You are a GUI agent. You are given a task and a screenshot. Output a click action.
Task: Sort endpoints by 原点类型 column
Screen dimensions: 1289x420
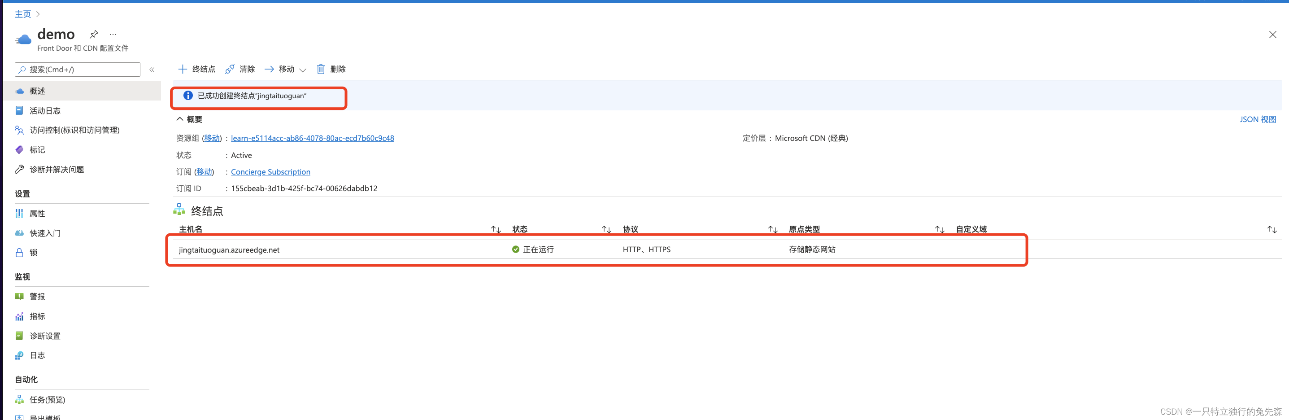[940, 229]
